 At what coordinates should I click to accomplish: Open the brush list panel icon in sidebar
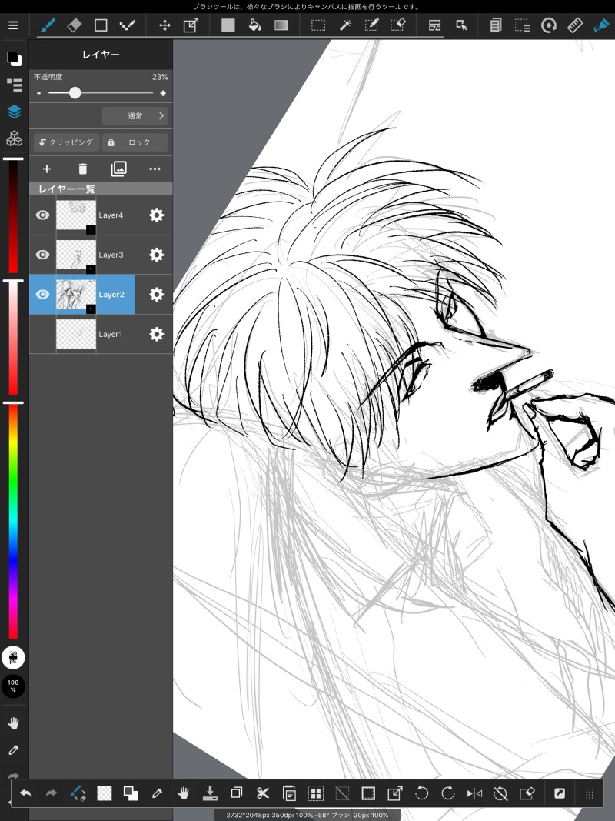click(14, 85)
